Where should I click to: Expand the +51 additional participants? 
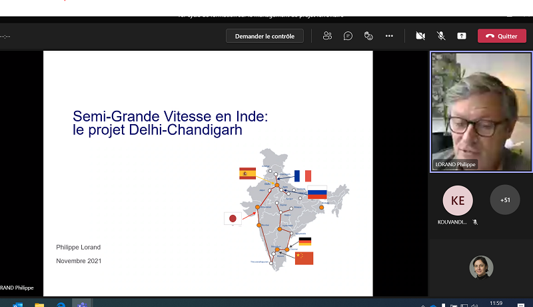click(x=504, y=200)
